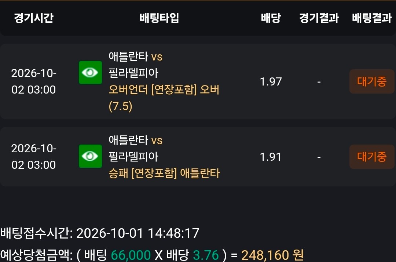Click the match date in the first bet row
Screen dimensions: 396x262
click(34, 81)
